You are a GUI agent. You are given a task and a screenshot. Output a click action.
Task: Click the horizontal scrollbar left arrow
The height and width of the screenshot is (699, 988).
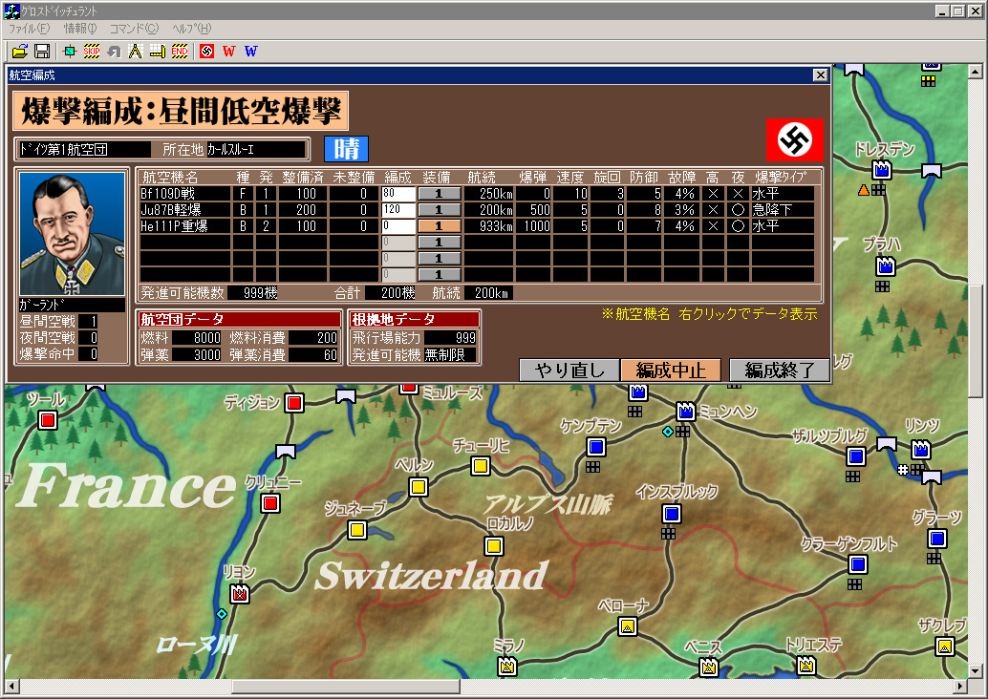pos(12,686)
